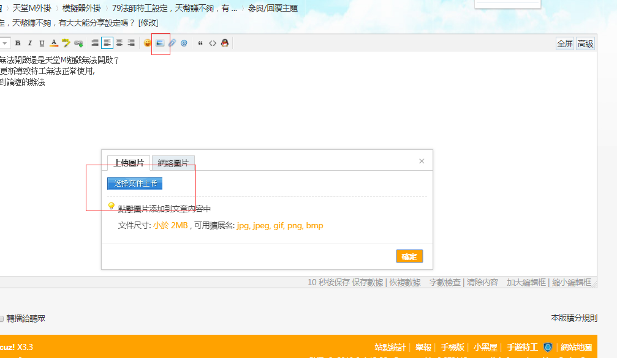
Task: Toggle bold text formatting
Action: (x=18, y=43)
